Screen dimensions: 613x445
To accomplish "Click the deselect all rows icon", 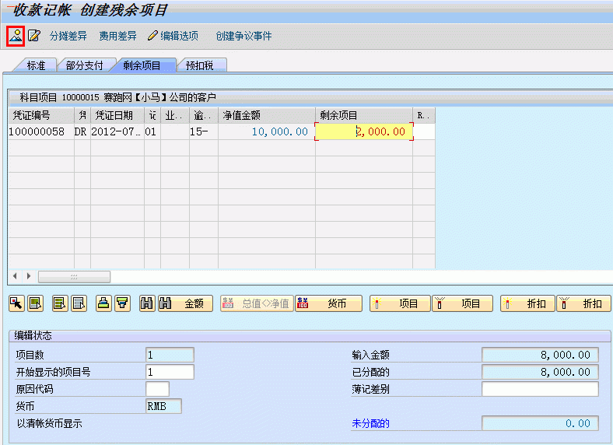I will point(79,303).
